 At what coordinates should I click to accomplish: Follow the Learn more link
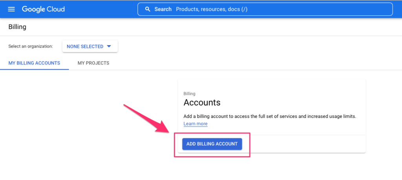tap(196, 124)
